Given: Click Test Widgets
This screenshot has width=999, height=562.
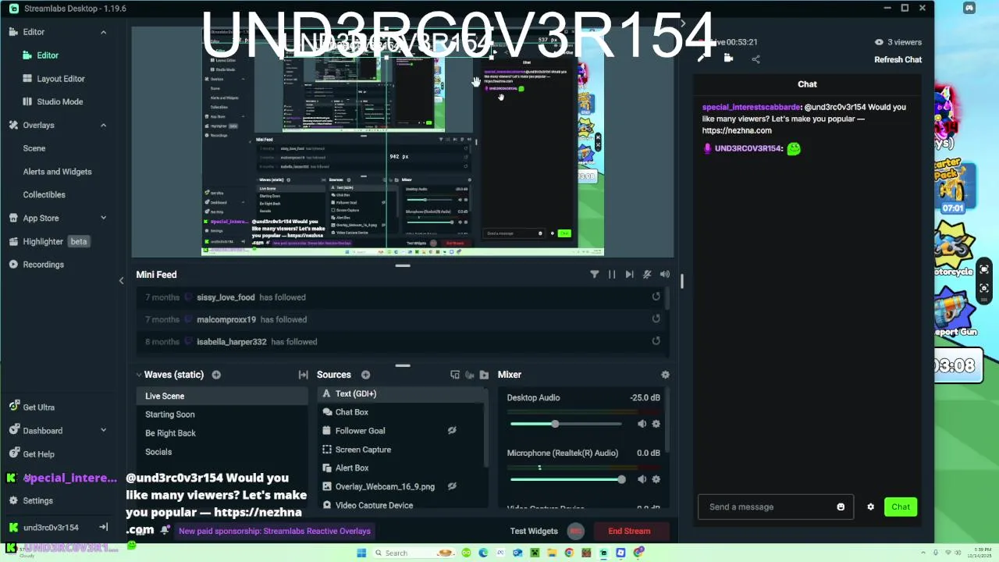Looking at the screenshot, I should tap(534, 531).
